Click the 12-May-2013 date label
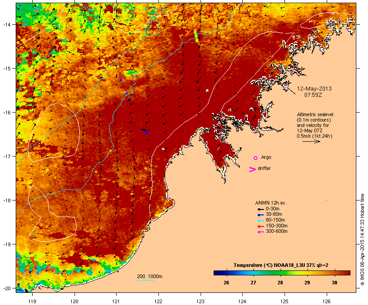 [x=314, y=89]
